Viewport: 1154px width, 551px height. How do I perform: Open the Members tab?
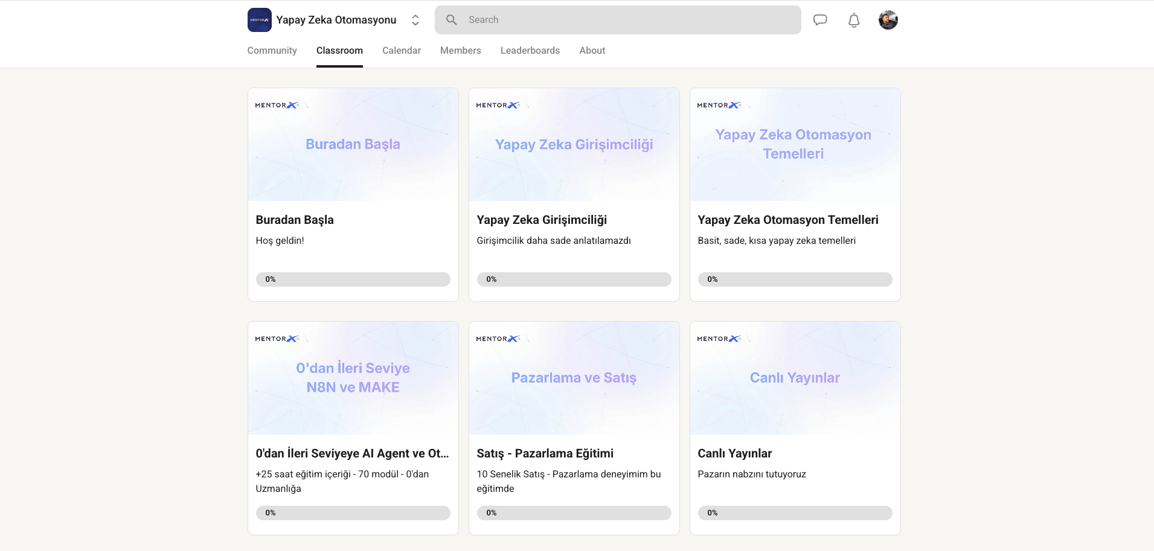click(x=460, y=51)
